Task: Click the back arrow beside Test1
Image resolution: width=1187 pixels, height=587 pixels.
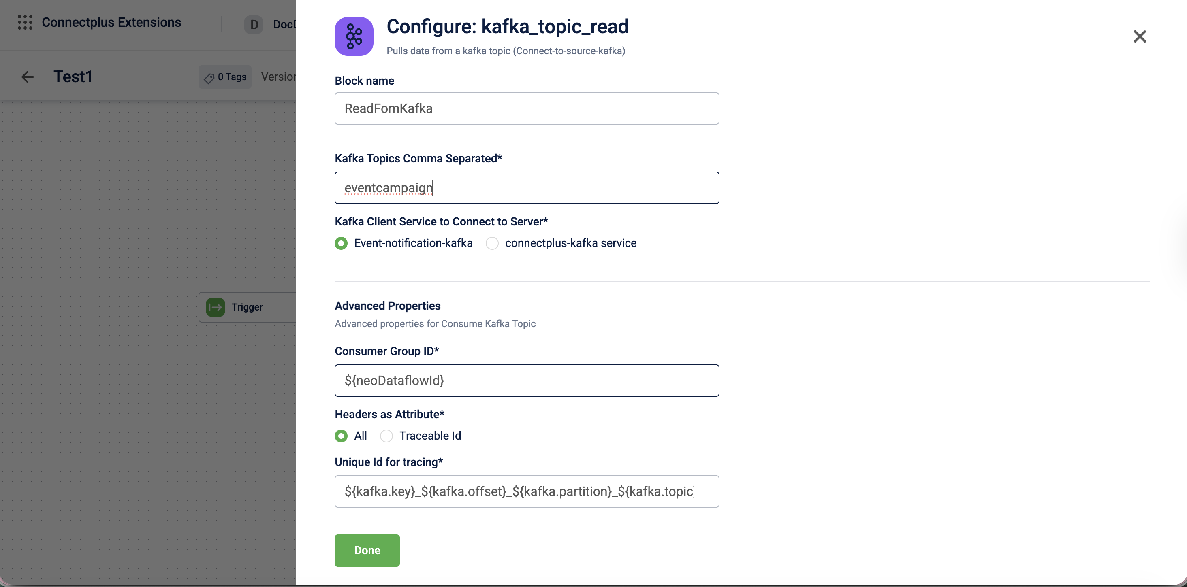Action: (28, 77)
